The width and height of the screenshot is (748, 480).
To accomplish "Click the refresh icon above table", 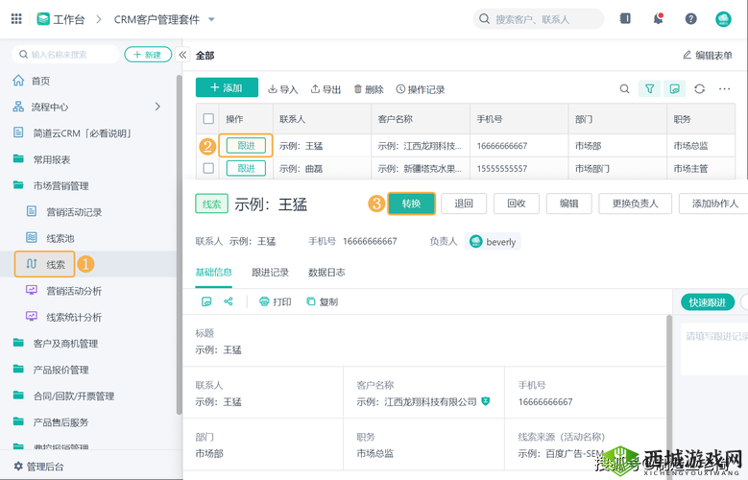I will [x=699, y=88].
